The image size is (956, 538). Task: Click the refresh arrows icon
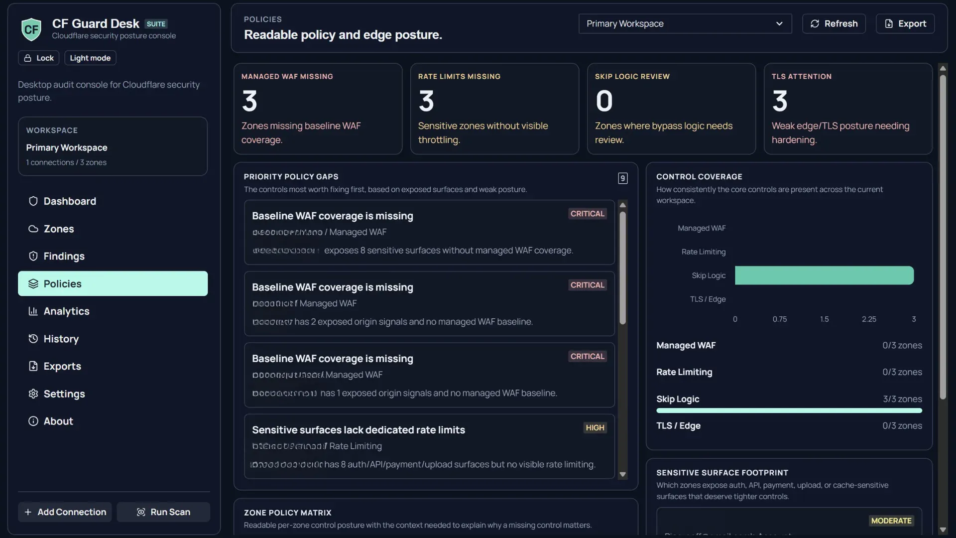click(x=815, y=23)
